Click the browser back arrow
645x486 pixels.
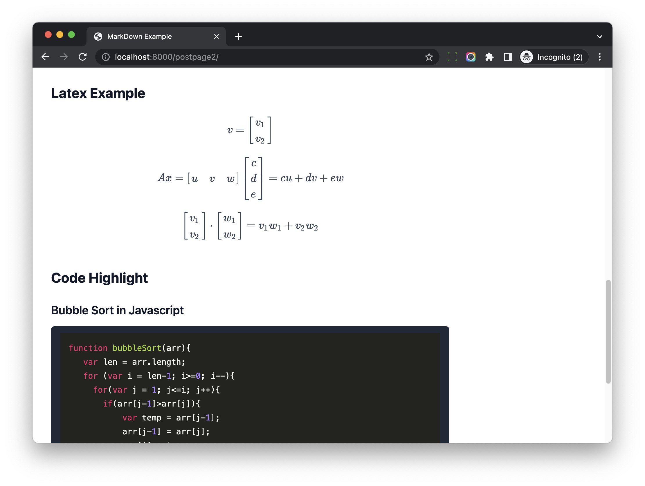(45, 57)
